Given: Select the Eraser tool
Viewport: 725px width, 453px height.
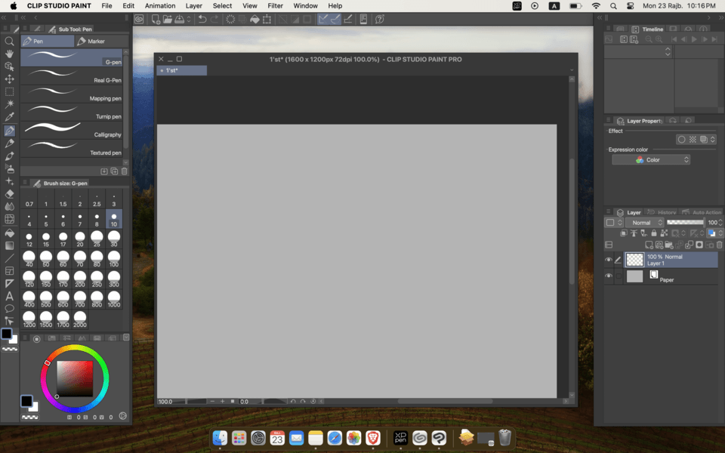Looking at the screenshot, I should click(x=9, y=194).
